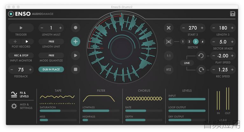Click the Filter curve display
This screenshot has height=132, width=244.
tap(99, 98)
